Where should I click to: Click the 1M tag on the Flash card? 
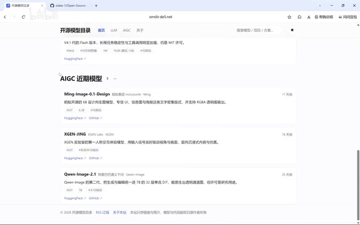coord(105,51)
